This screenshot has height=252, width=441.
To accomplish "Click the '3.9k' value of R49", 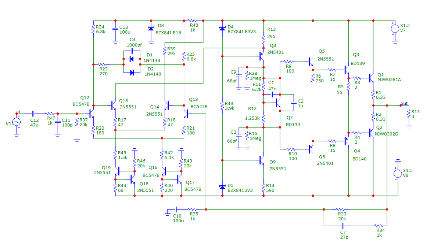I will tap(229, 109).
